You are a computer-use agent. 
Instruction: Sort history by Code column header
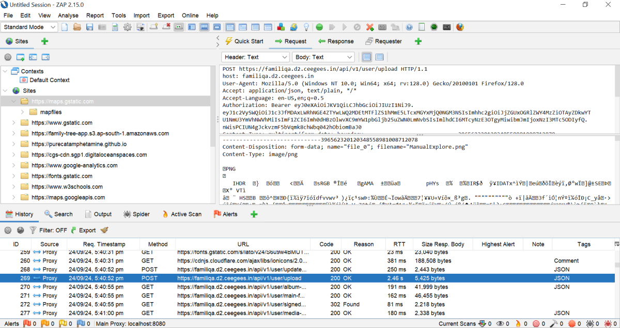pos(327,244)
